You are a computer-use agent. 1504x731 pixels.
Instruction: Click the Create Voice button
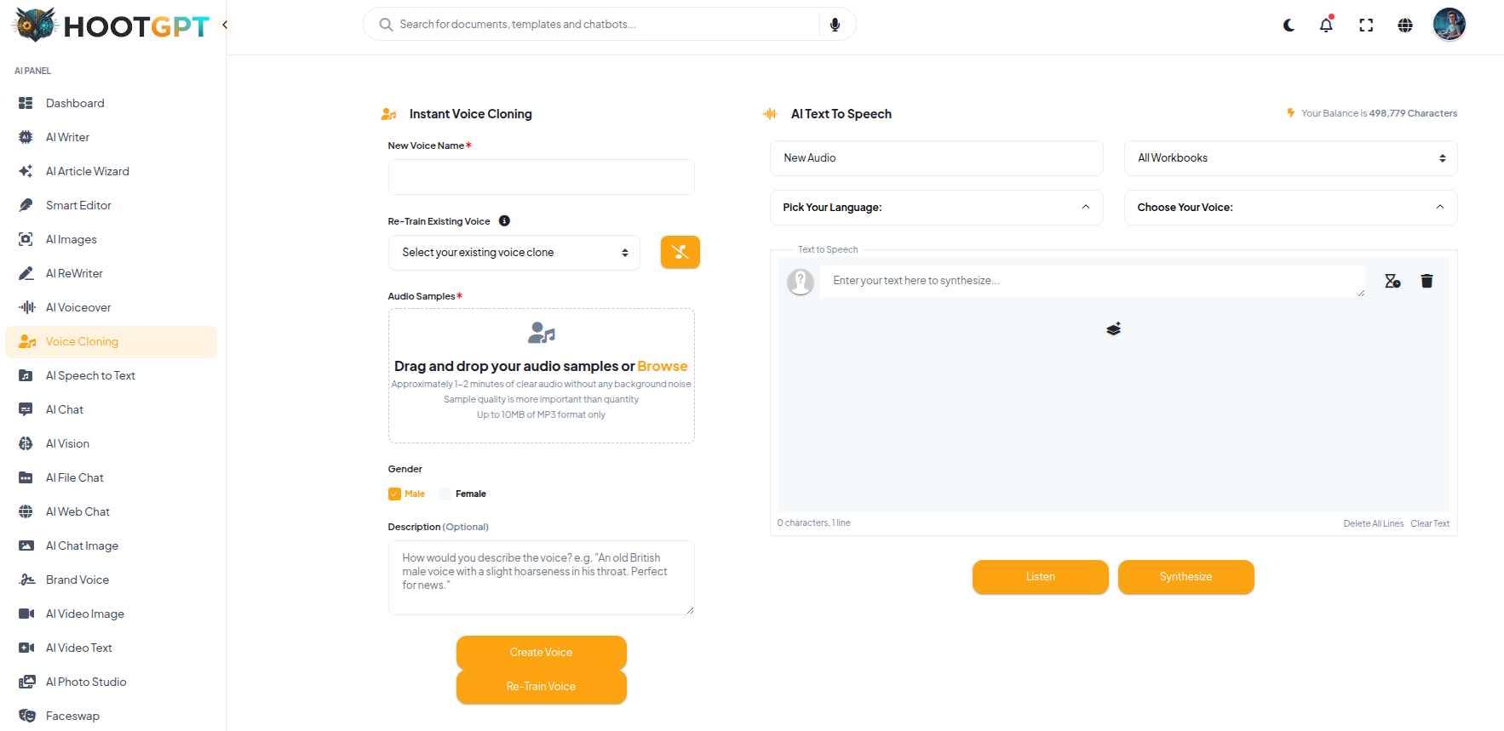[541, 652]
